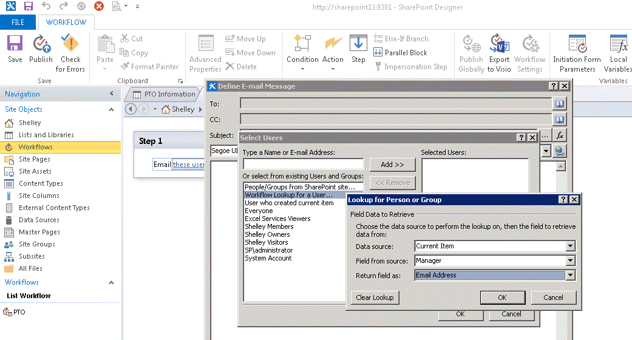Click the Add >> button
Viewport: 632px width, 340px height.
pyautogui.click(x=392, y=164)
